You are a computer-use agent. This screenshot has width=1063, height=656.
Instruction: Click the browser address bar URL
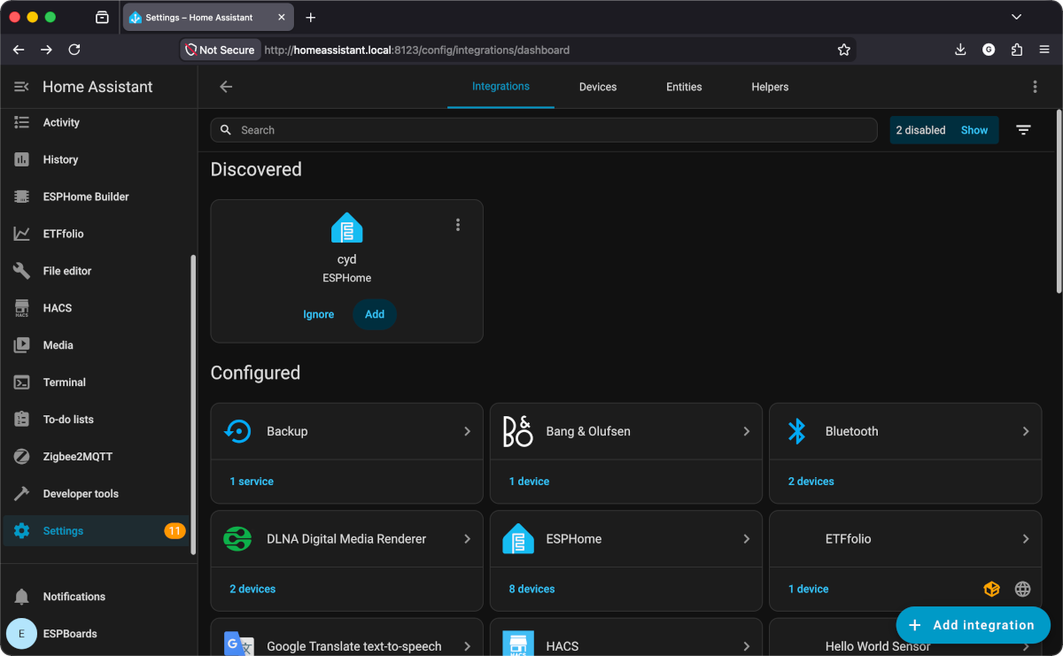[x=416, y=50]
